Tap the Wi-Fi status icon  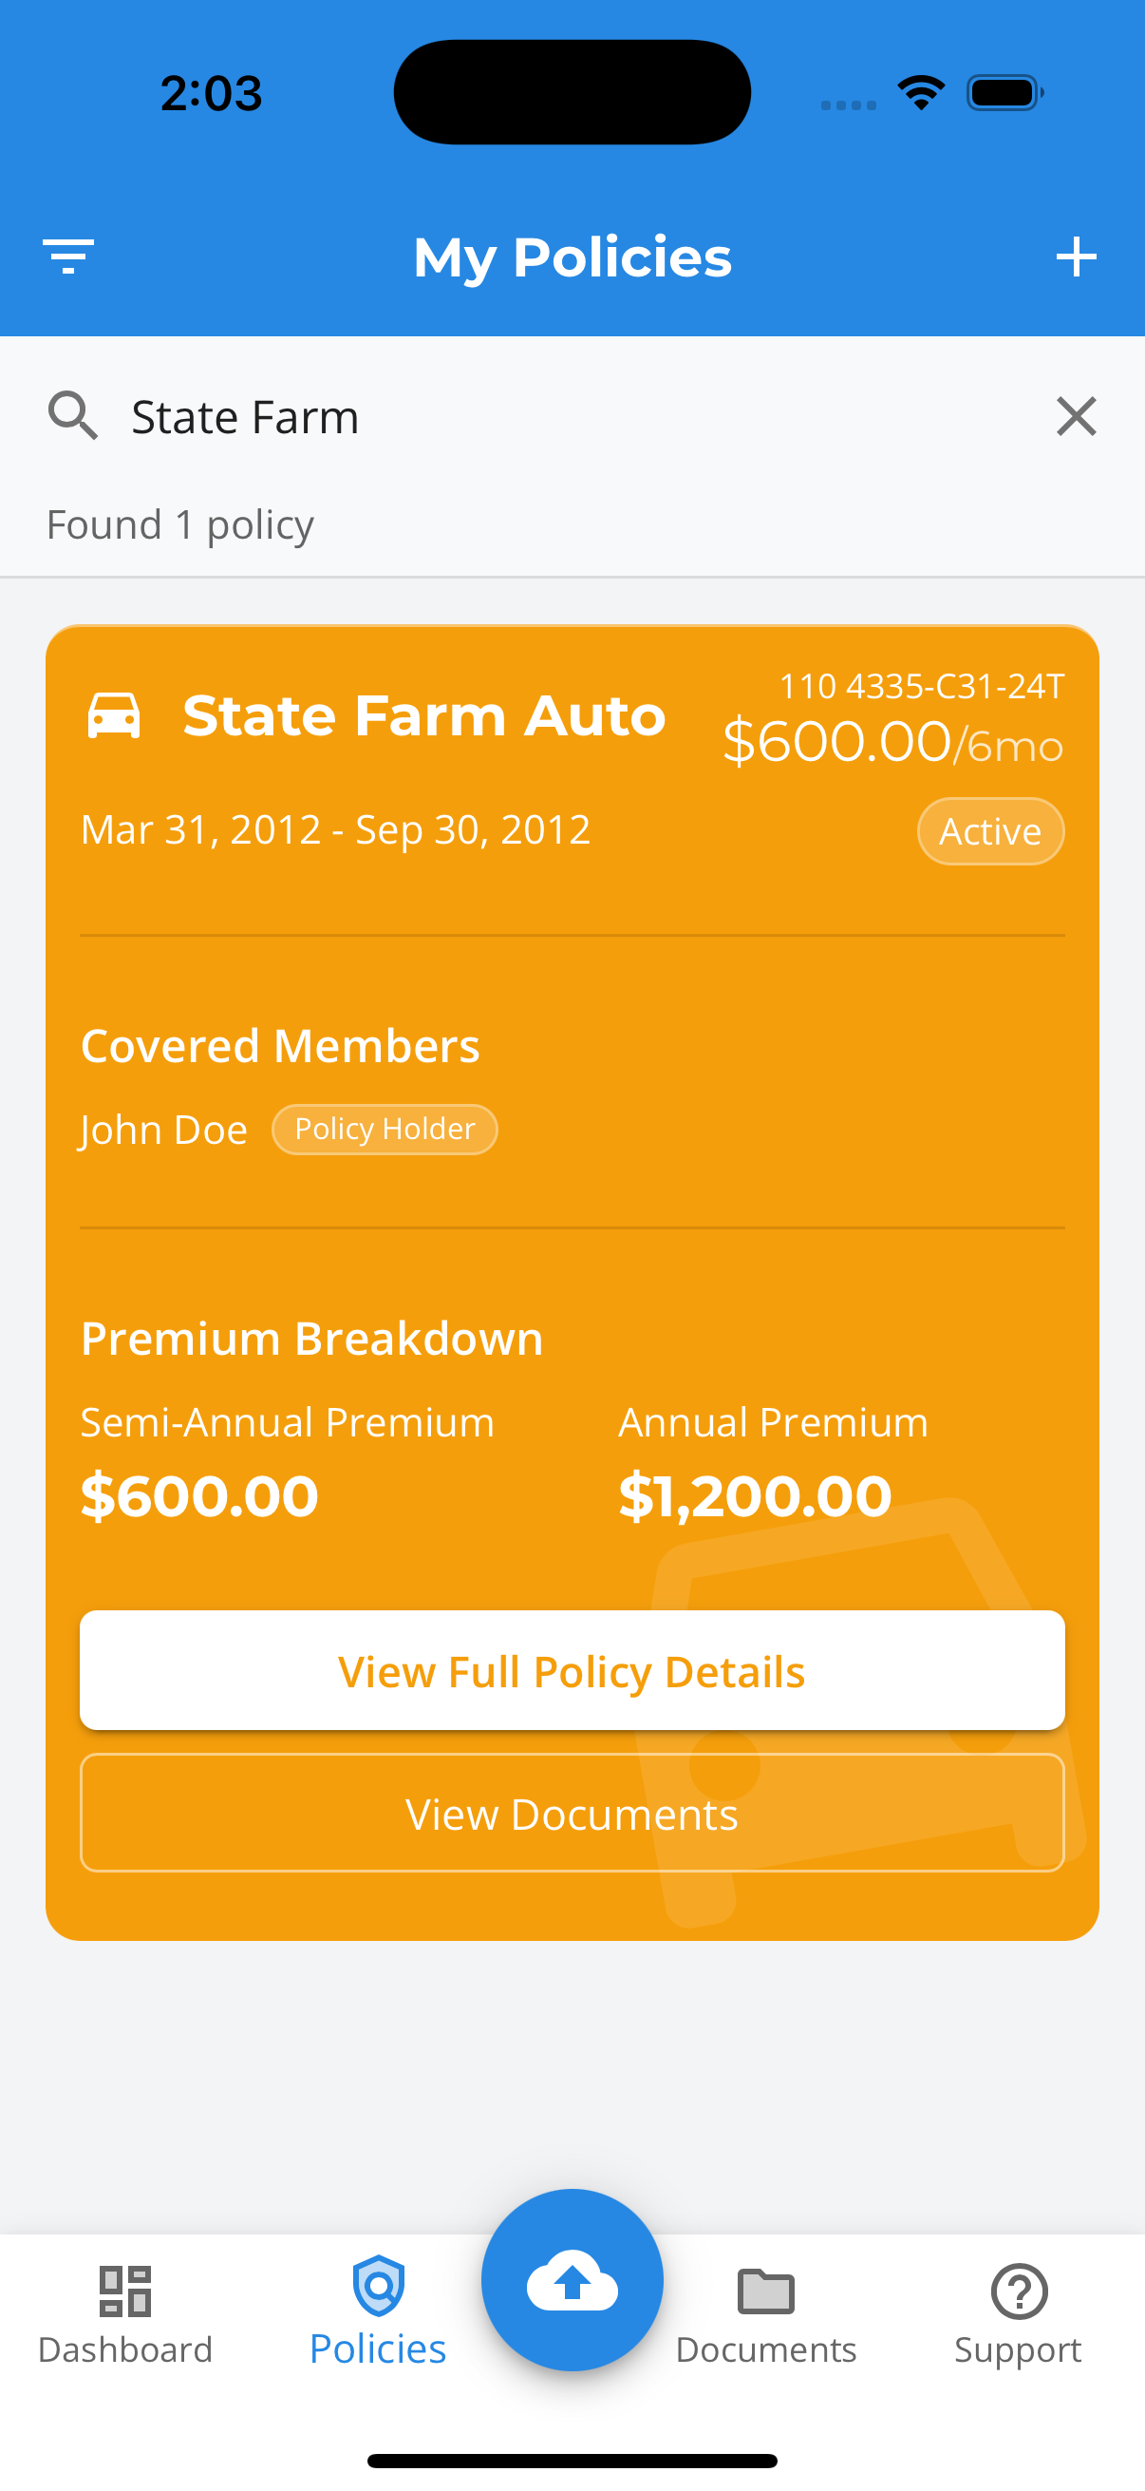pos(921,93)
